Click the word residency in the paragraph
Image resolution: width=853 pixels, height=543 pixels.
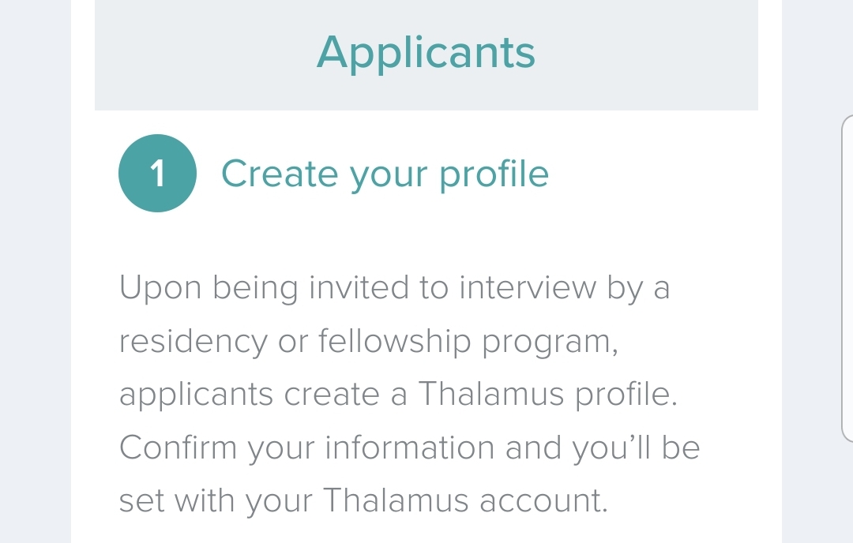[194, 341]
